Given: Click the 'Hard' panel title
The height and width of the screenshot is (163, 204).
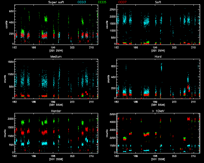Looking at the screenshot, I should 158,57.
